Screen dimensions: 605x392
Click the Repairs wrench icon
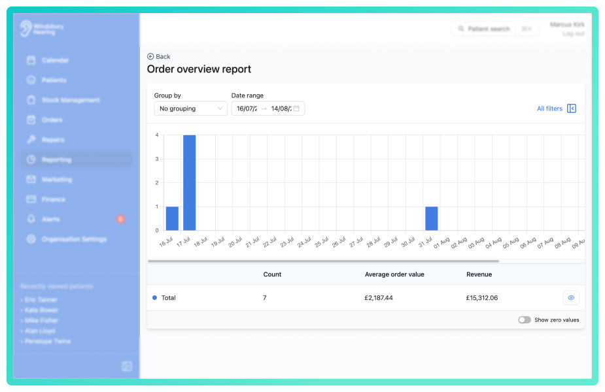click(31, 140)
